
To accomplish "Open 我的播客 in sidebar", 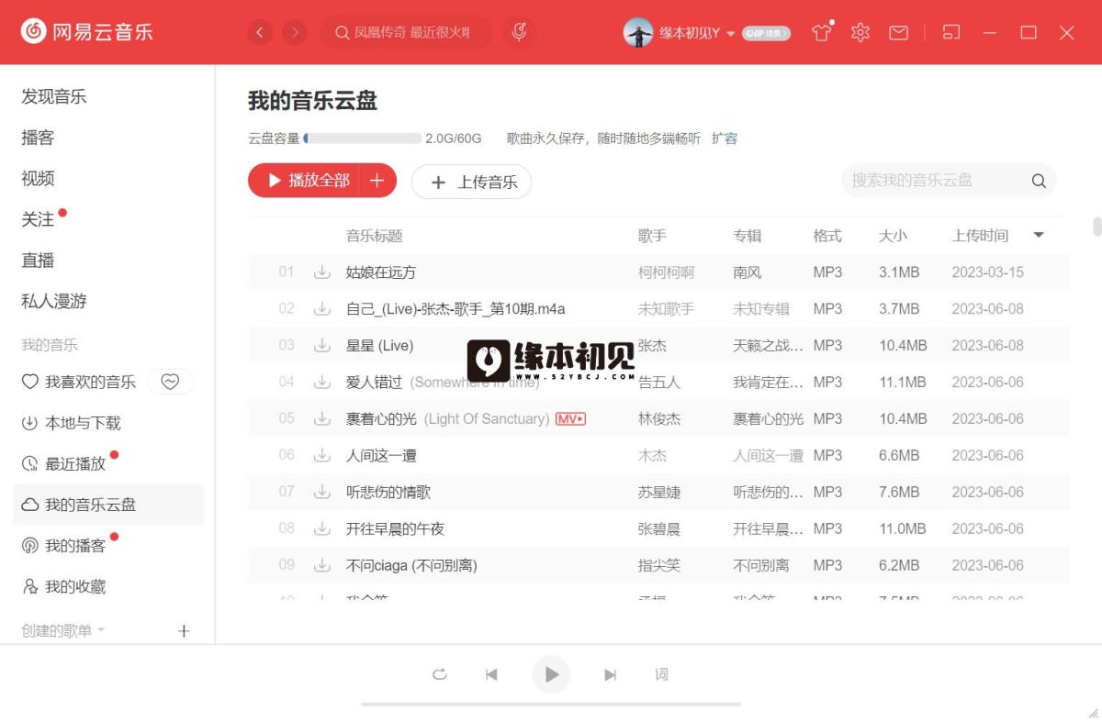I will (x=64, y=546).
